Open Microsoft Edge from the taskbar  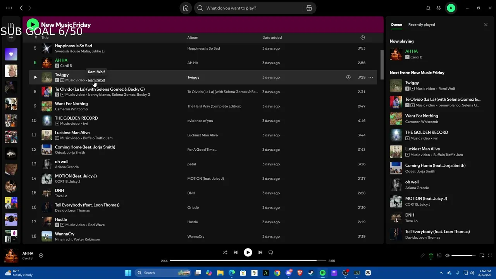point(232,273)
